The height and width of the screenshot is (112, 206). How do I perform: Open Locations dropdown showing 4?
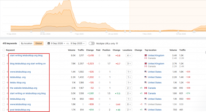[x=129, y=55]
